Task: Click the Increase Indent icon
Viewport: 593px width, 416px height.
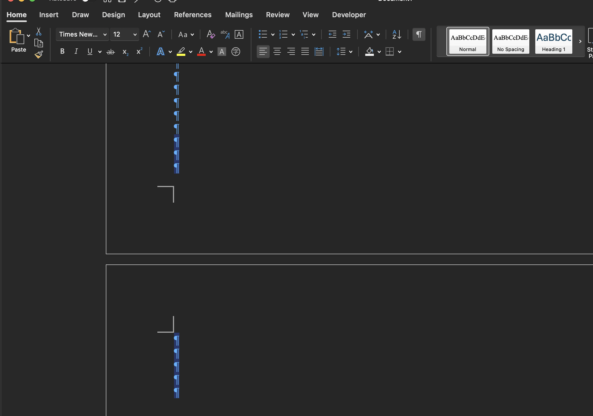Action: [346, 34]
